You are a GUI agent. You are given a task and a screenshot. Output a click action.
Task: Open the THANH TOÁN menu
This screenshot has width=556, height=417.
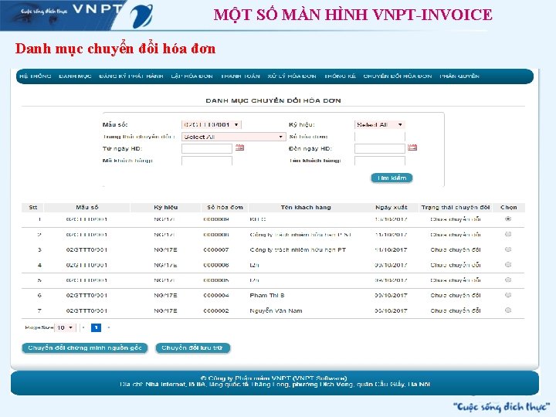pyautogui.click(x=240, y=76)
